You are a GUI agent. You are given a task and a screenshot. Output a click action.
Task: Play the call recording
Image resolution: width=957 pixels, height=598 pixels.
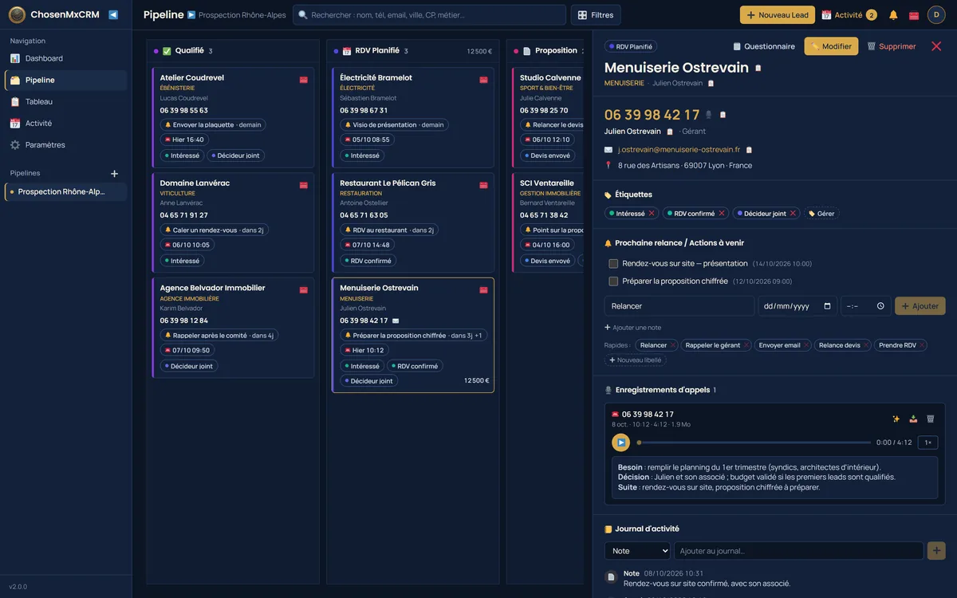click(620, 443)
